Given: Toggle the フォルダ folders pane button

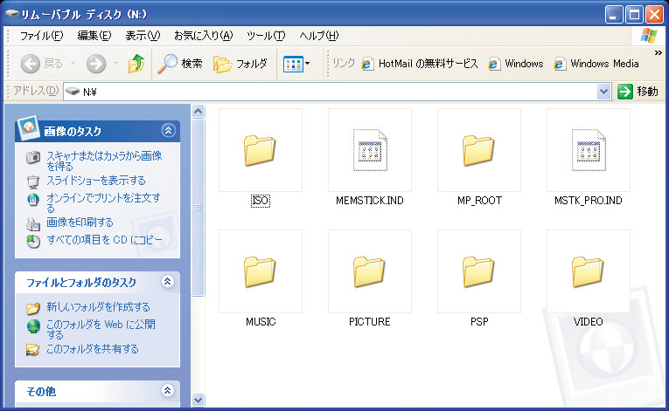Looking at the screenshot, I should click(x=240, y=64).
